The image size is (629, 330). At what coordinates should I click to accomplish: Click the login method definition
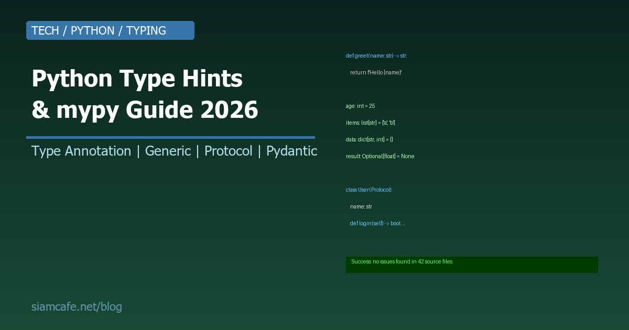(x=377, y=223)
